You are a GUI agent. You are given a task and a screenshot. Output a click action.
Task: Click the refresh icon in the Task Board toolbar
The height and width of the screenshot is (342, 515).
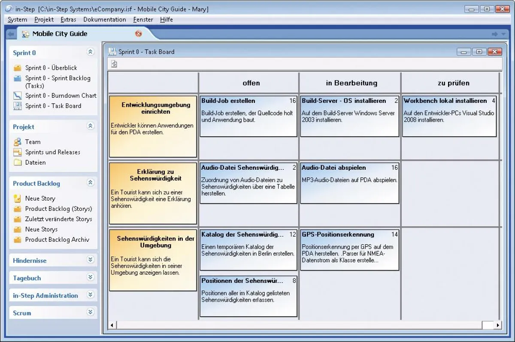114,63
